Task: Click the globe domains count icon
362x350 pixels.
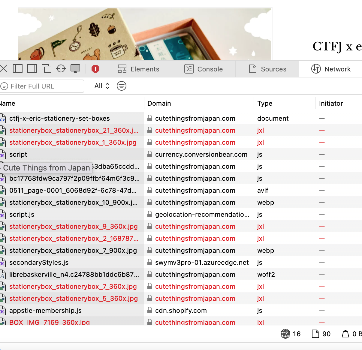Action: 285,334
